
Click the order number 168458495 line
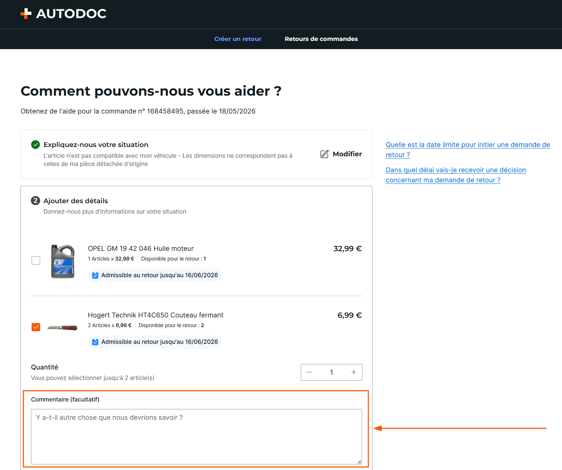click(x=138, y=111)
